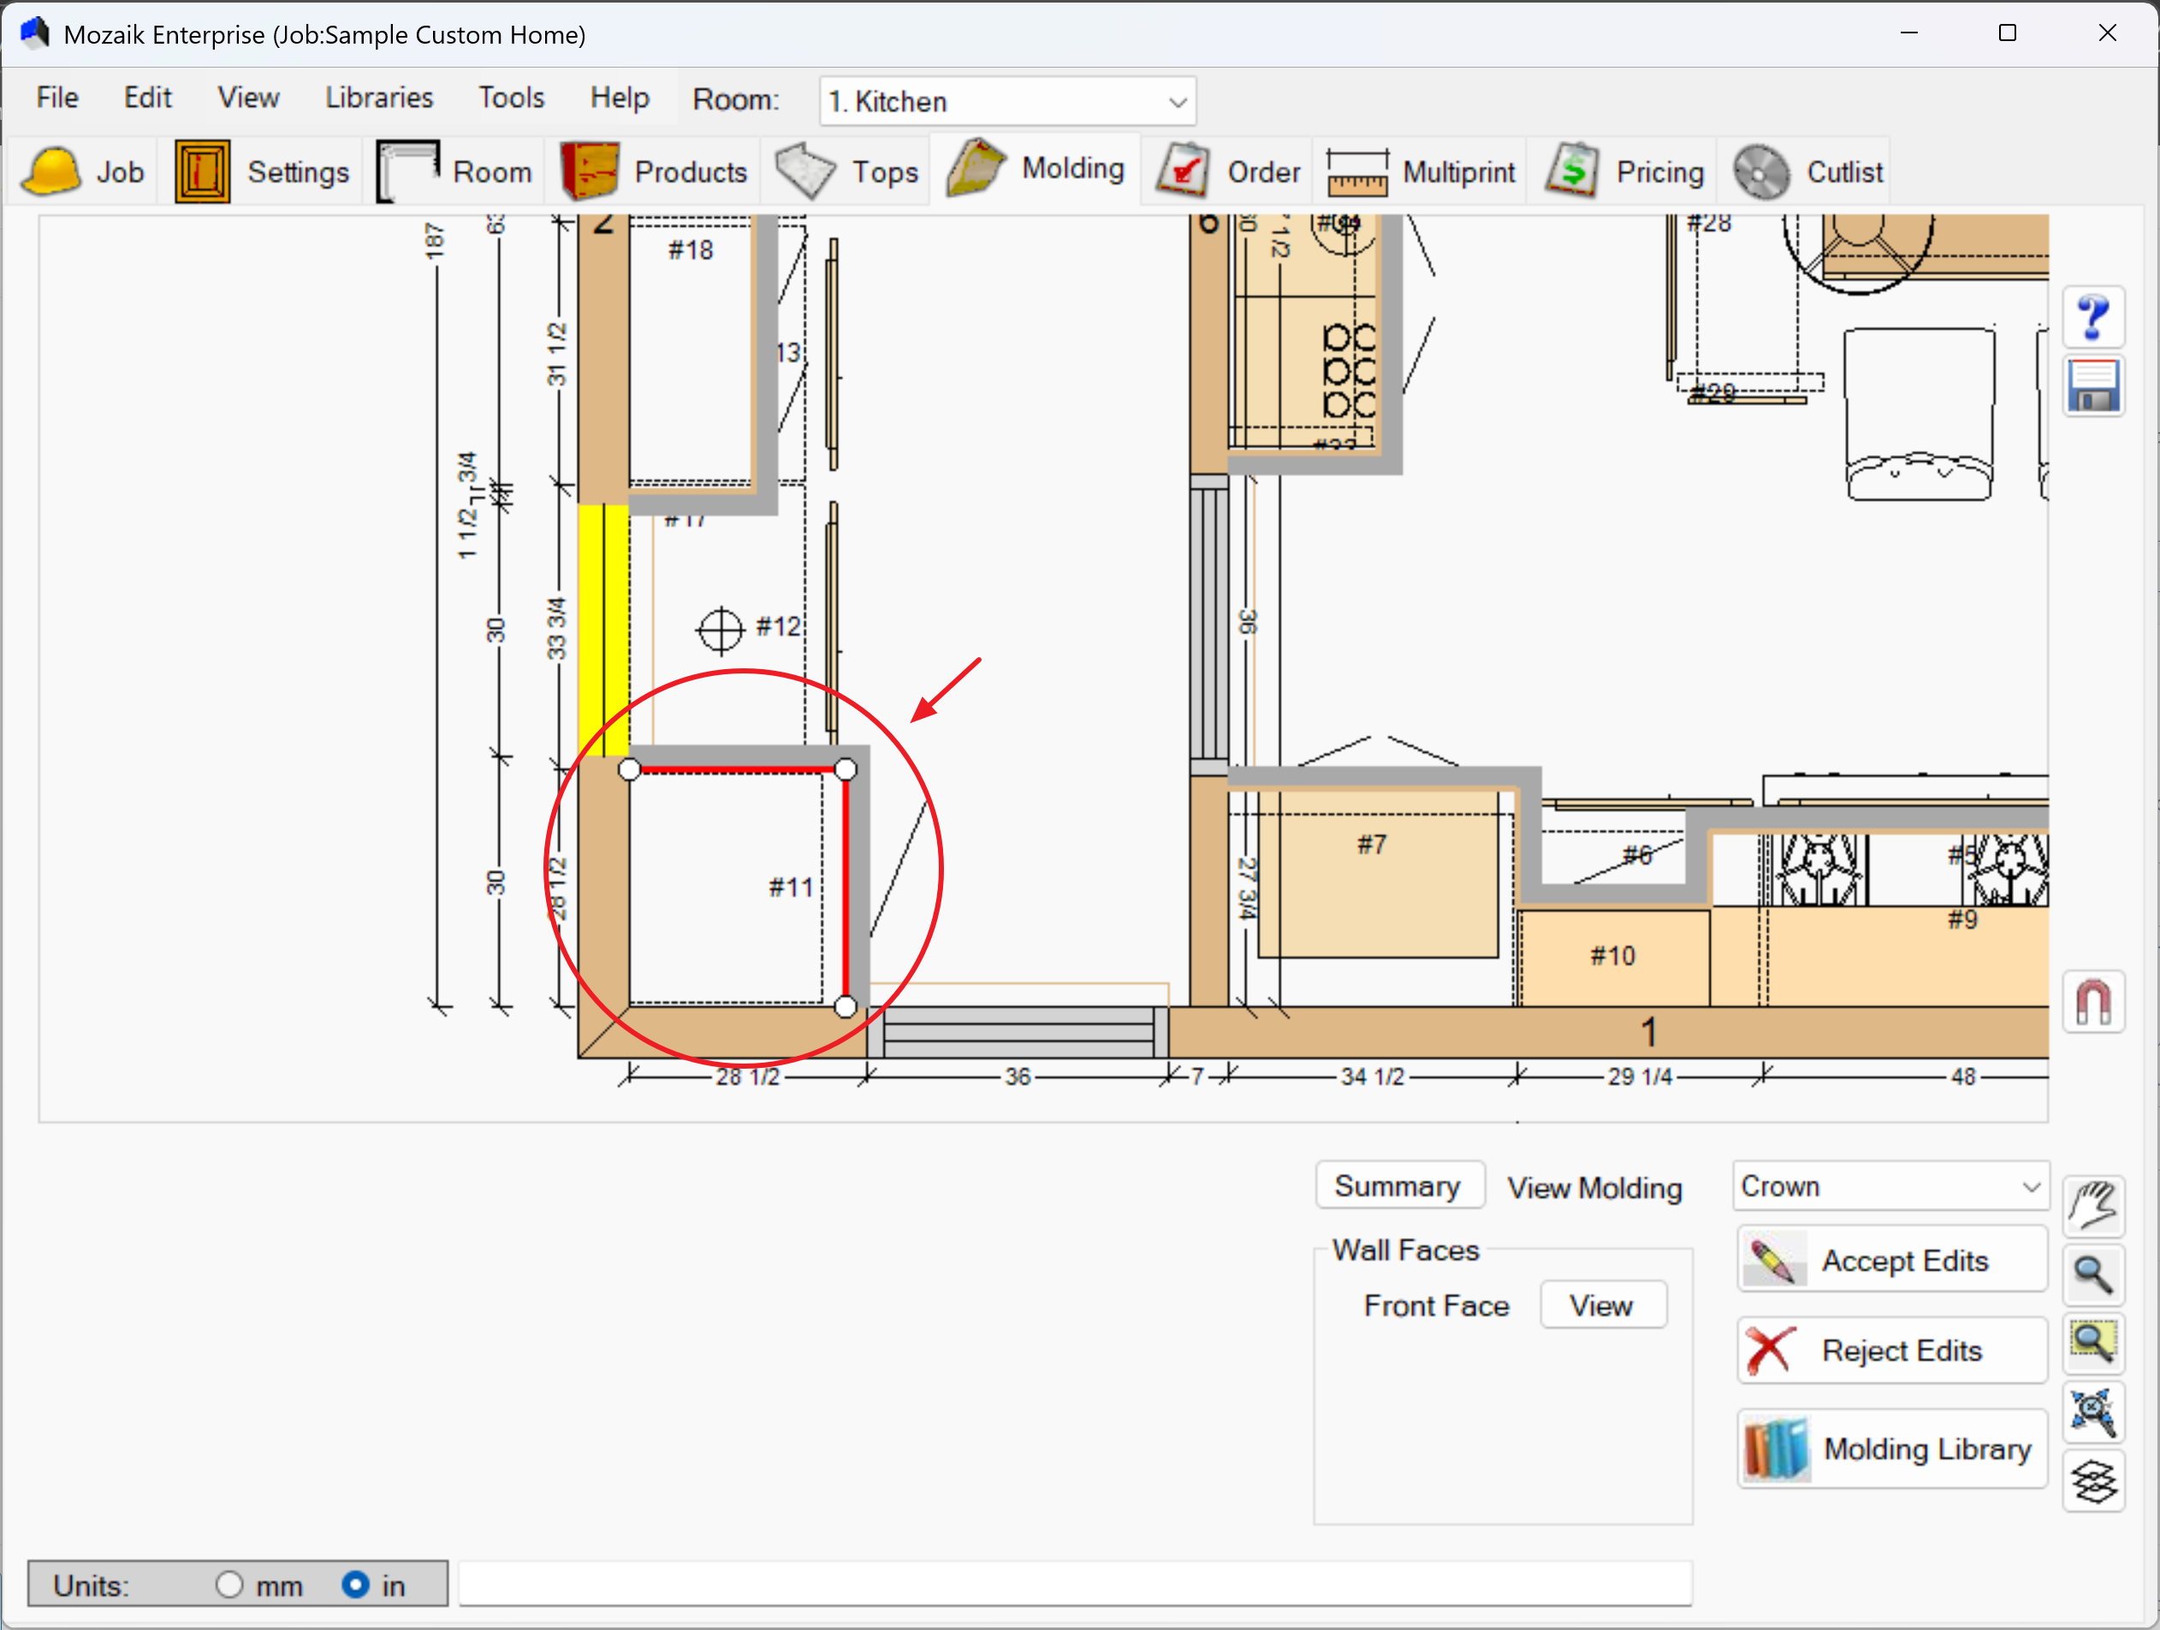Select the hand pan tool
Screen dimensions: 2160x1630
tap(2092, 1206)
